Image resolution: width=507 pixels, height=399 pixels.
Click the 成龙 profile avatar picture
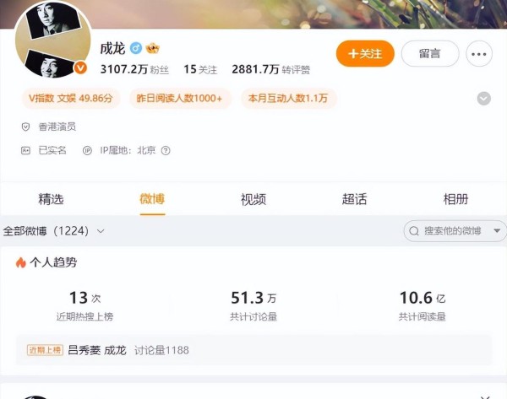pos(52,40)
